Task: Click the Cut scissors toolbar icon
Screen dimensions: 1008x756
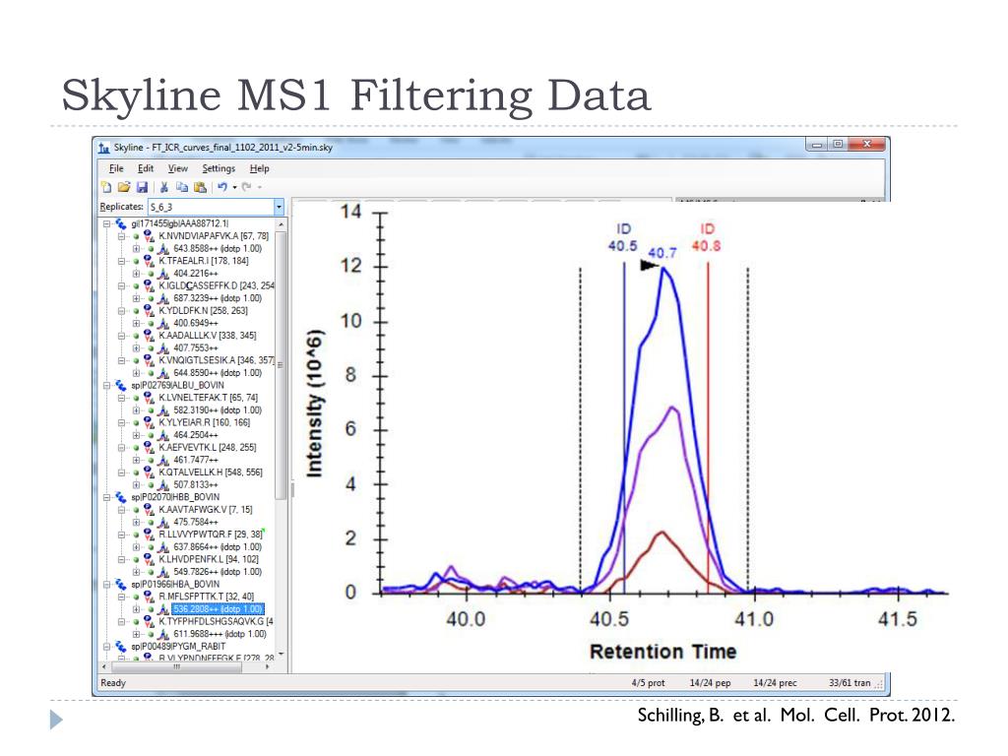Action: coord(164,187)
